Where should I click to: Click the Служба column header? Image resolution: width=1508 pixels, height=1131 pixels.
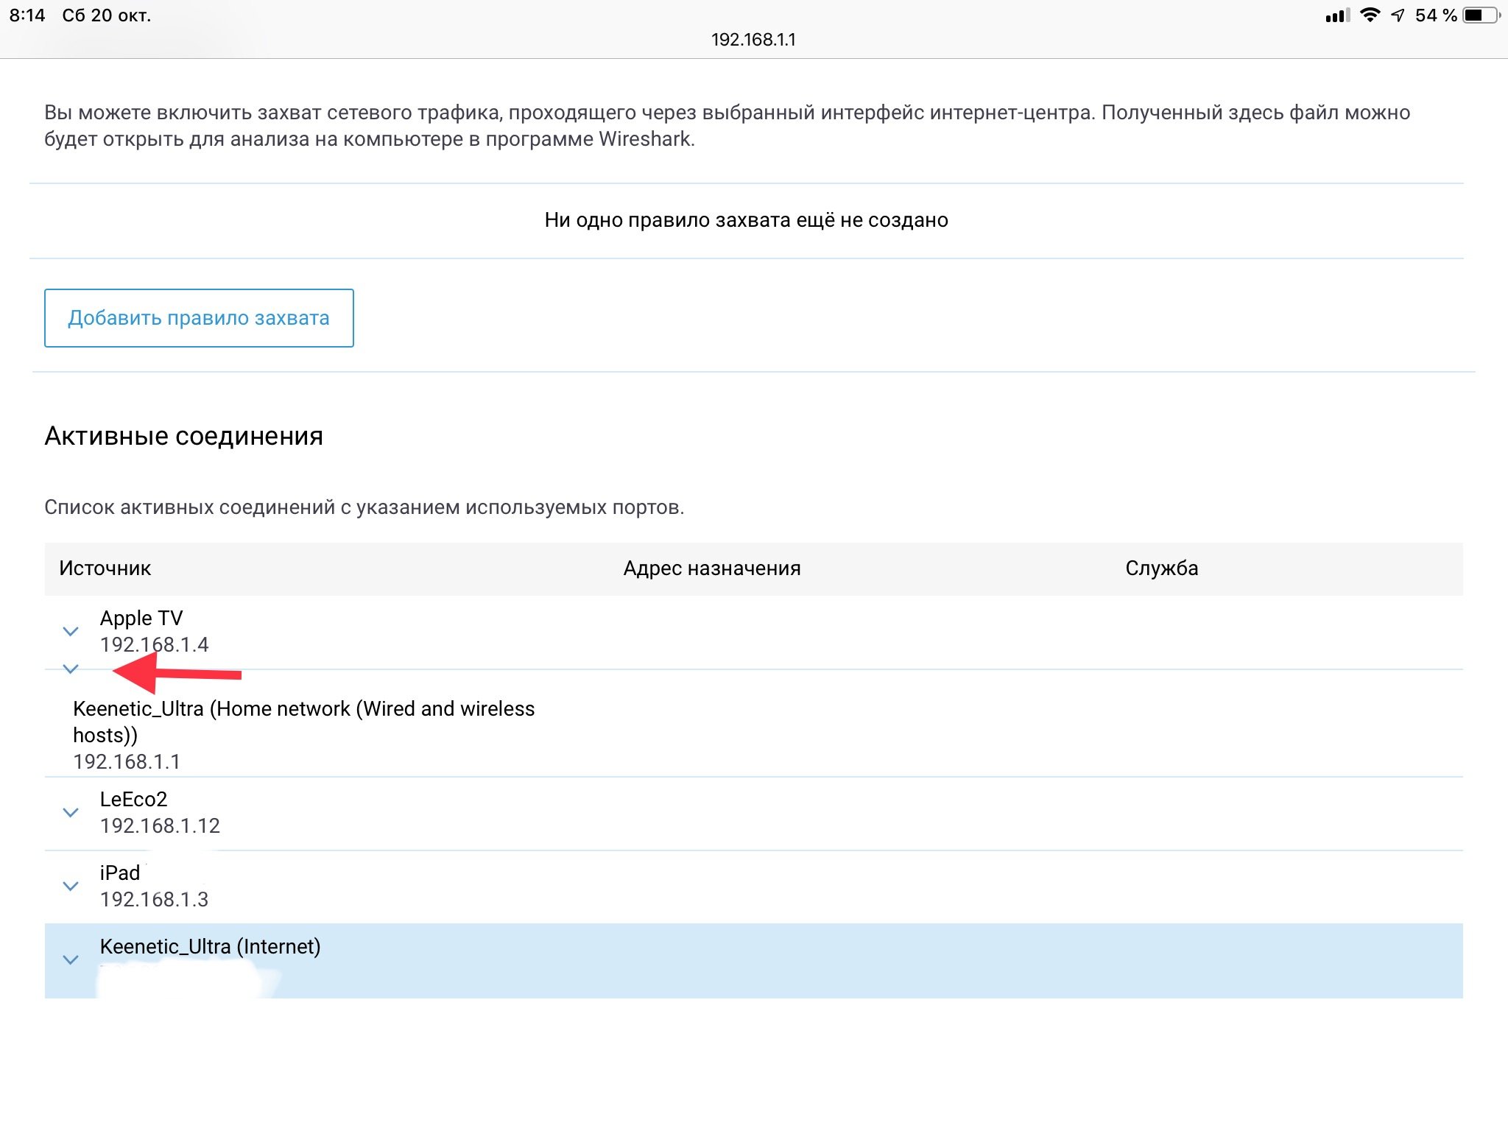[1161, 568]
